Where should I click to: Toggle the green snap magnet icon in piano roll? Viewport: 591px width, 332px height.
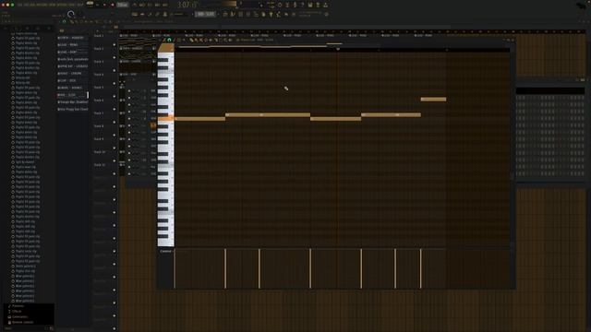pos(169,40)
